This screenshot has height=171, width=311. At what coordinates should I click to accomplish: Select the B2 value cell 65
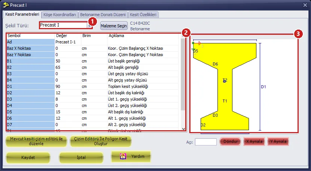click(68, 67)
